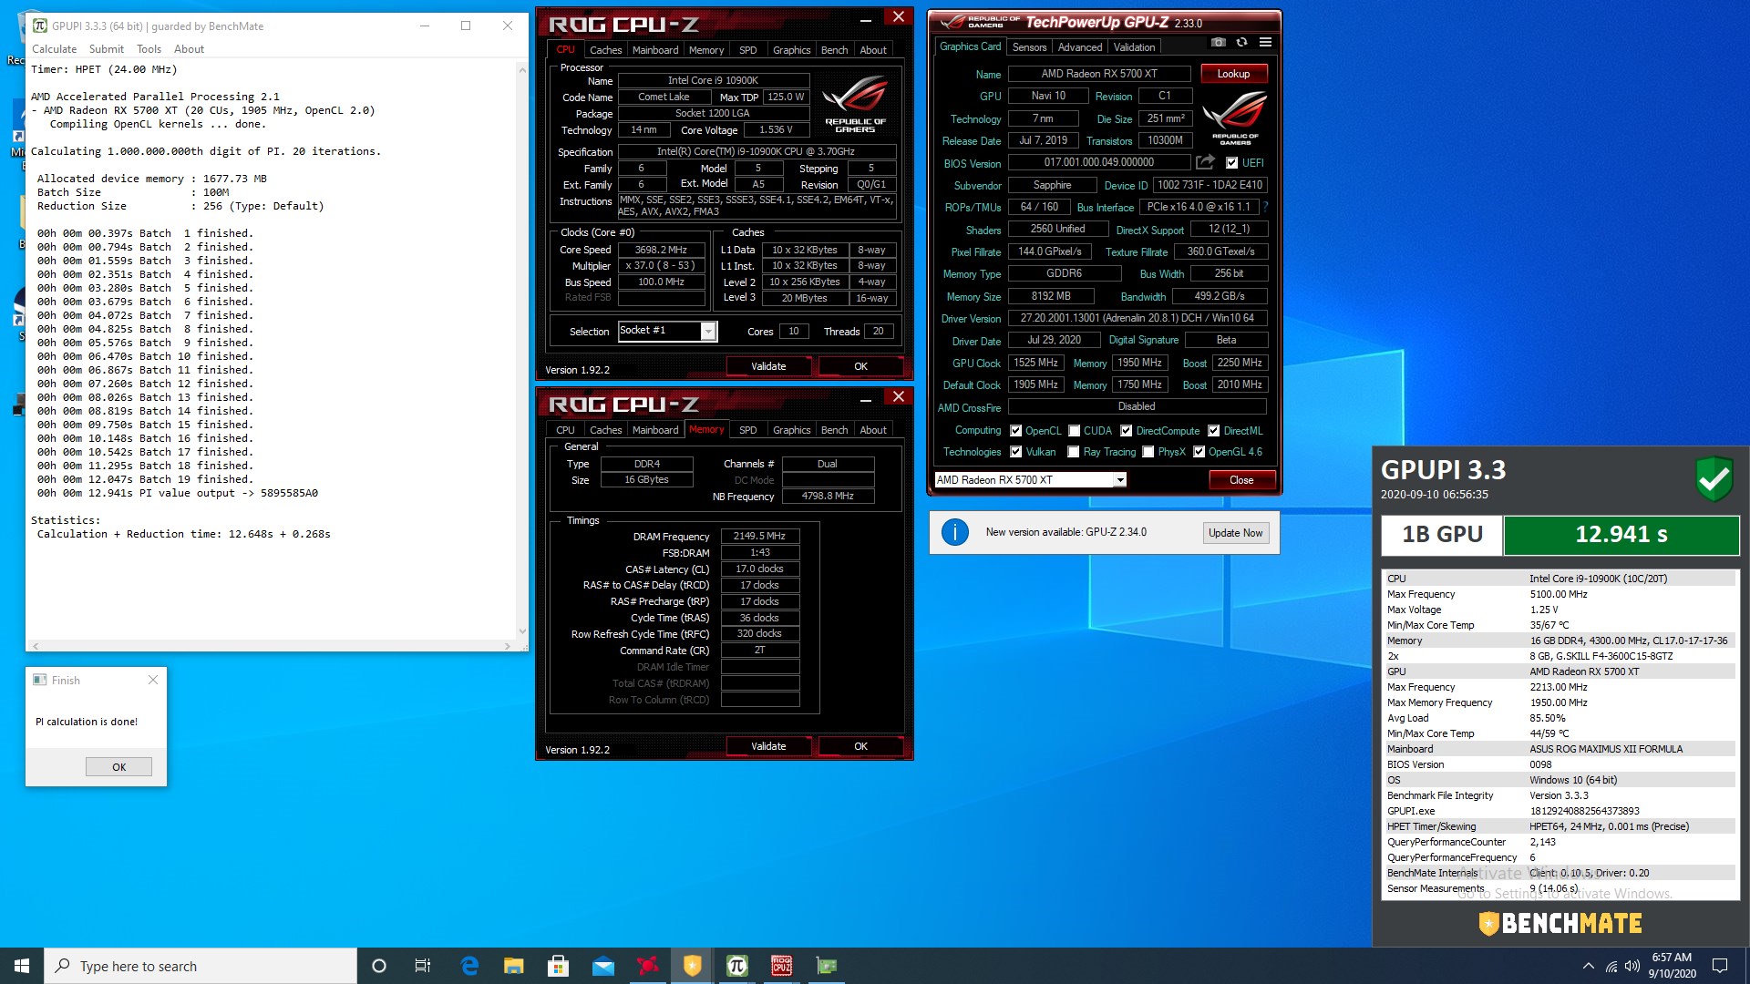The width and height of the screenshot is (1750, 984).
Task: Click the red AMD Radeon taskbar icon
Action: pyautogui.click(x=647, y=966)
